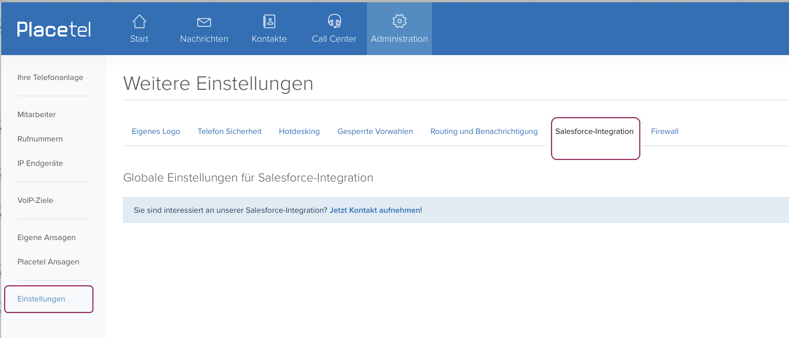Click the Placetel logo
The image size is (789, 338).
[54, 29]
